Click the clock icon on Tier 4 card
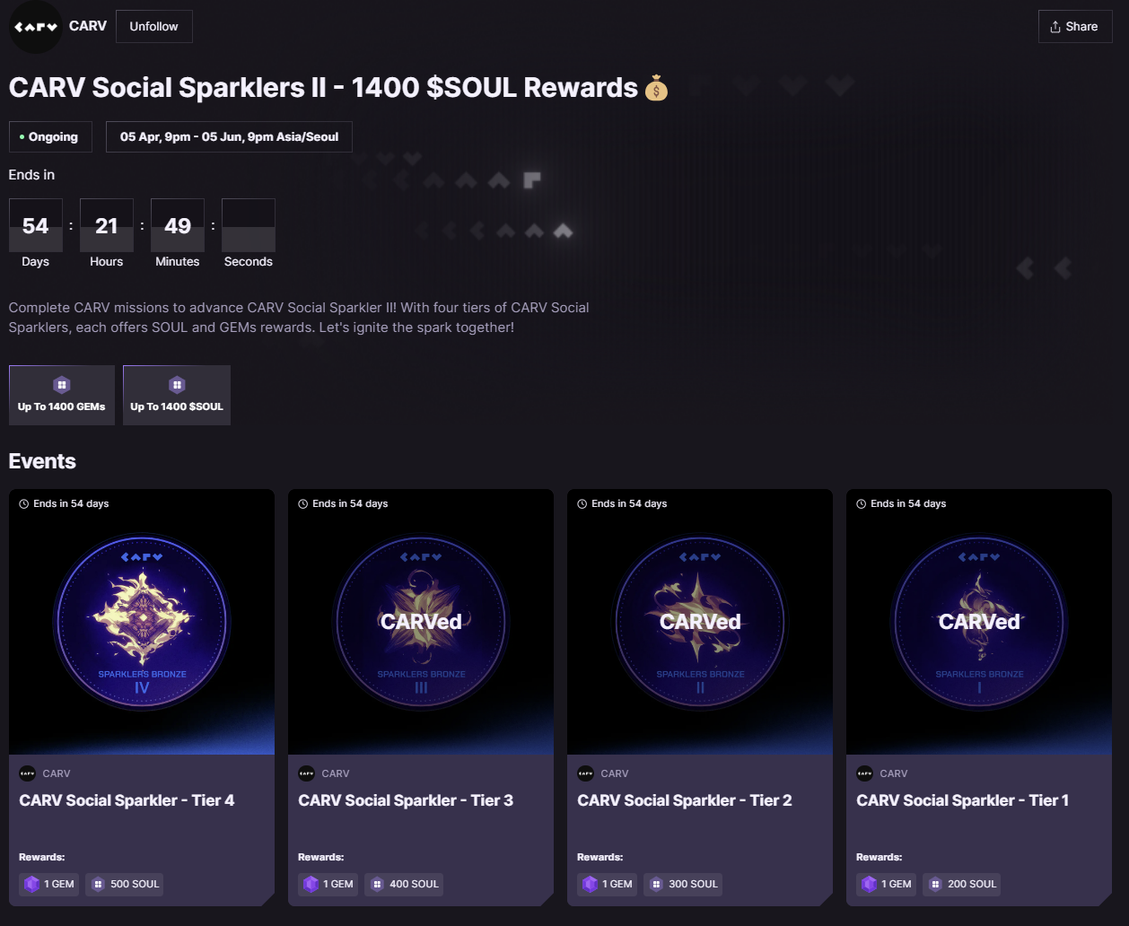Image resolution: width=1129 pixels, height=926 pixels. 24,503
